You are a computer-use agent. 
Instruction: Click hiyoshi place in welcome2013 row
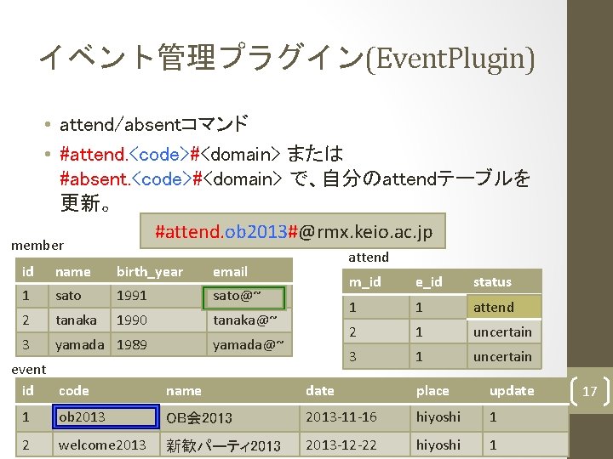tap(446, 445)
